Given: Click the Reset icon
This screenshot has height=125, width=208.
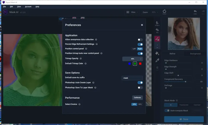Looking at the screenshot, I should point(164,12).
